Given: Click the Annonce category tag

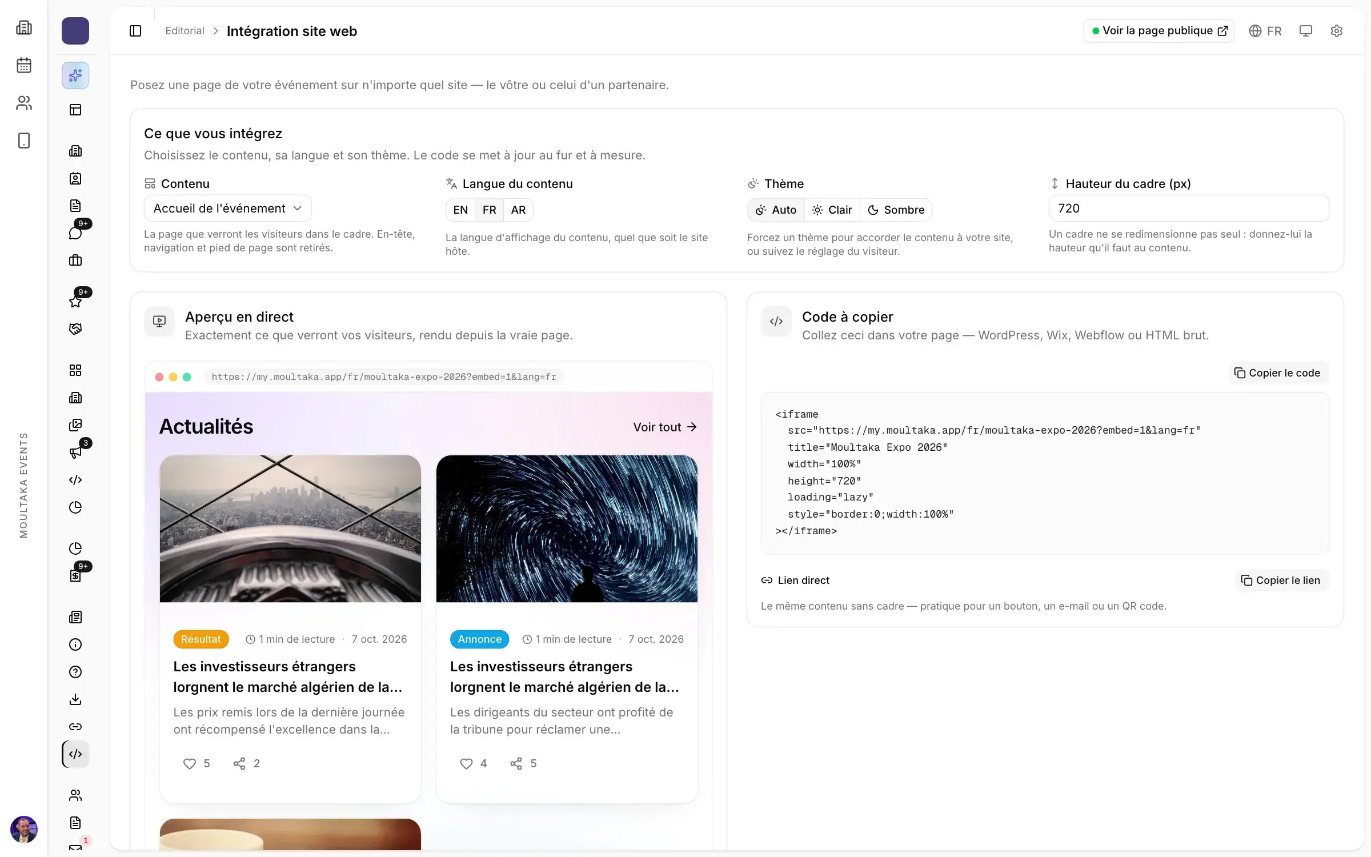Looking at the screenshot, I should coord(479,639).
